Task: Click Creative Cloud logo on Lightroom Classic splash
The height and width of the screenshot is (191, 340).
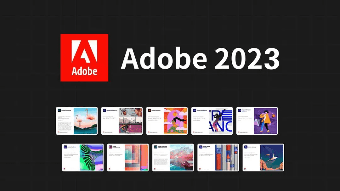Action: click(155, 169)
